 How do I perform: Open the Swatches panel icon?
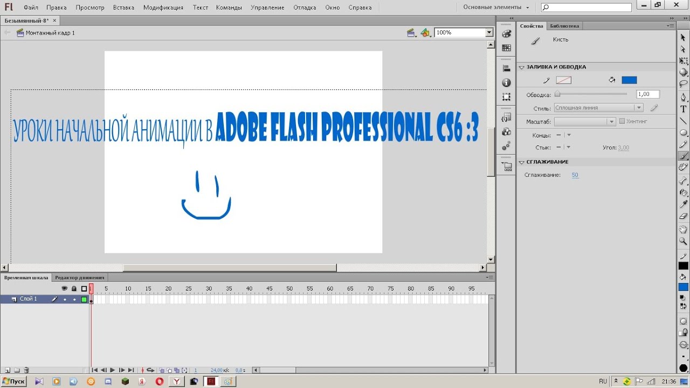(x=506, y=48)
